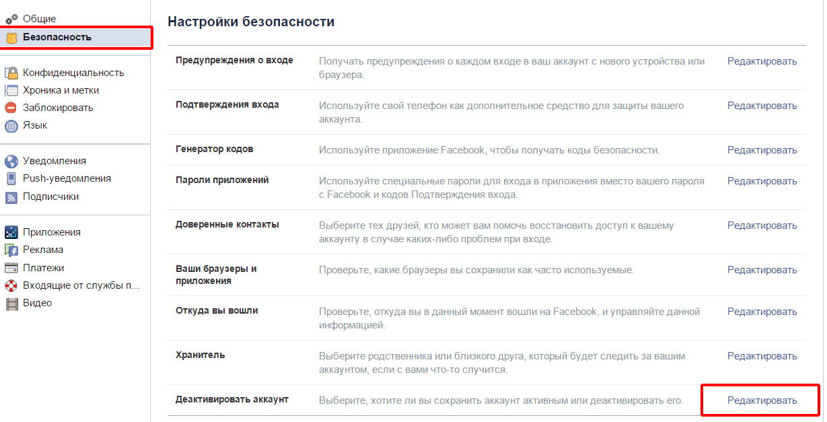Screen dimensions: 827x422
Task: Open the Уведомления settings section
Action: (54, 161)
